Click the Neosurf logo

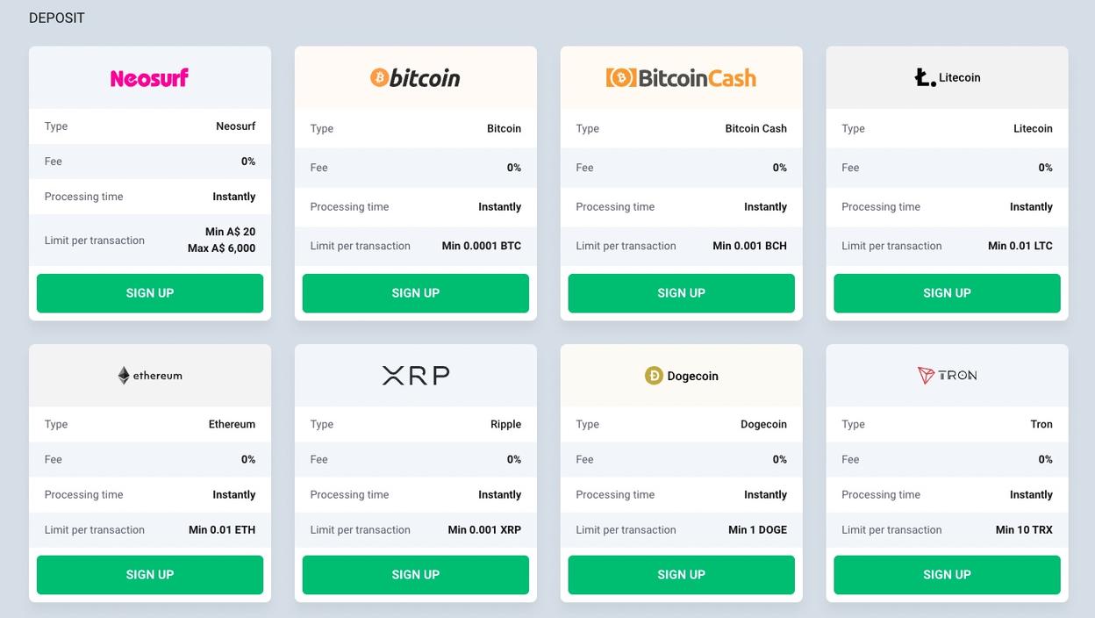[149, 78]
